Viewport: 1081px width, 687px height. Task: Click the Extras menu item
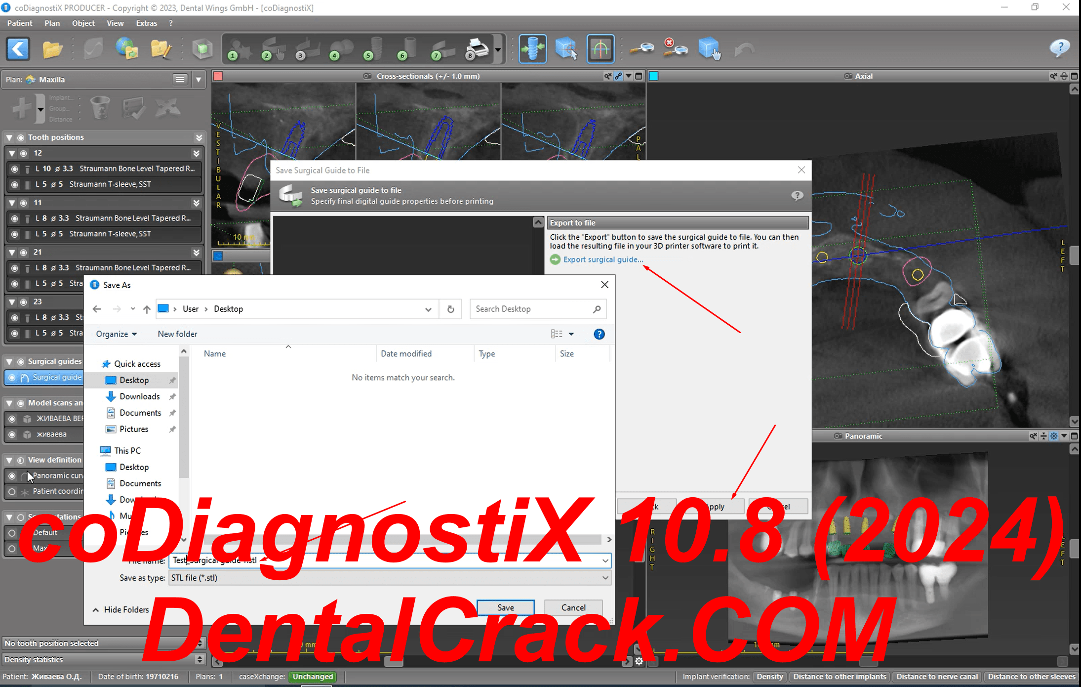click(x=144, y=22)
